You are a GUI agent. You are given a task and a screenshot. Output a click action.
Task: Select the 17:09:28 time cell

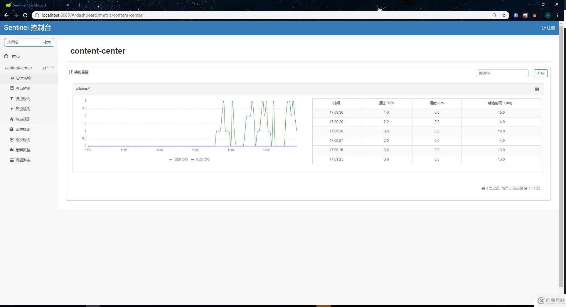pyautogui.click(x=336, y=131)
